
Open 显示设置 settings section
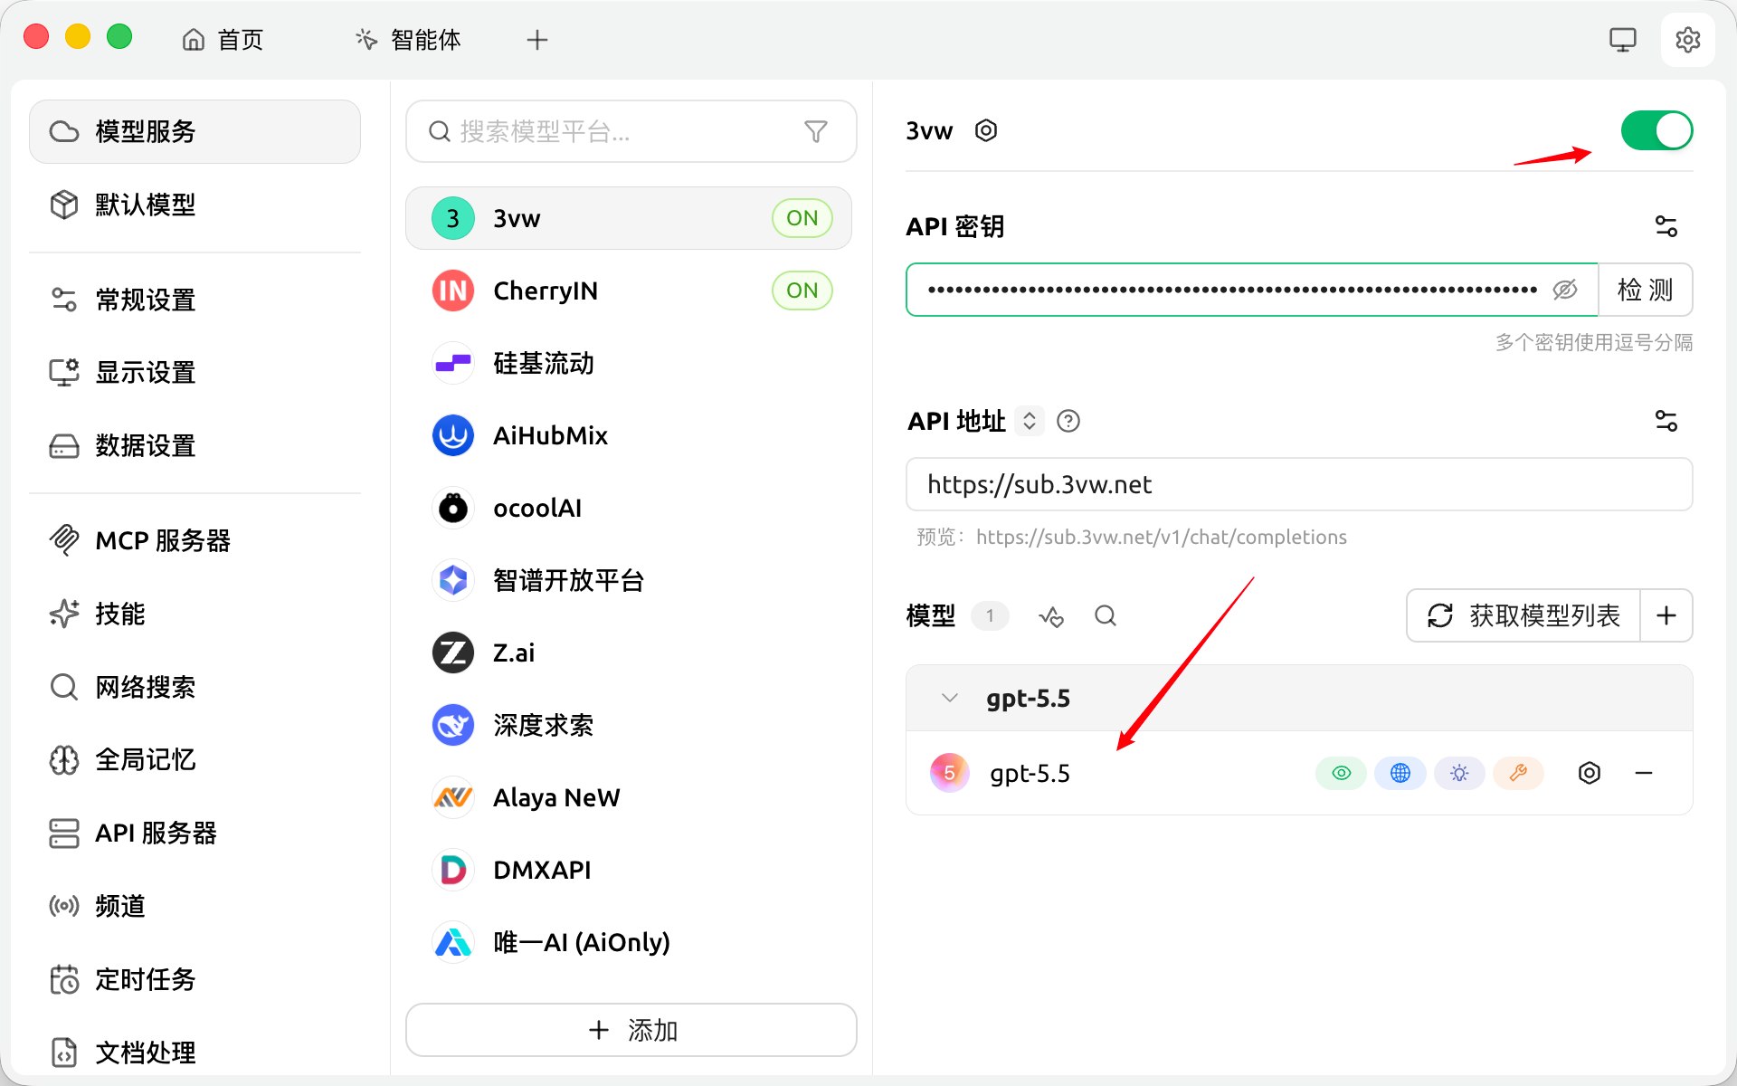tap(195, 372)
